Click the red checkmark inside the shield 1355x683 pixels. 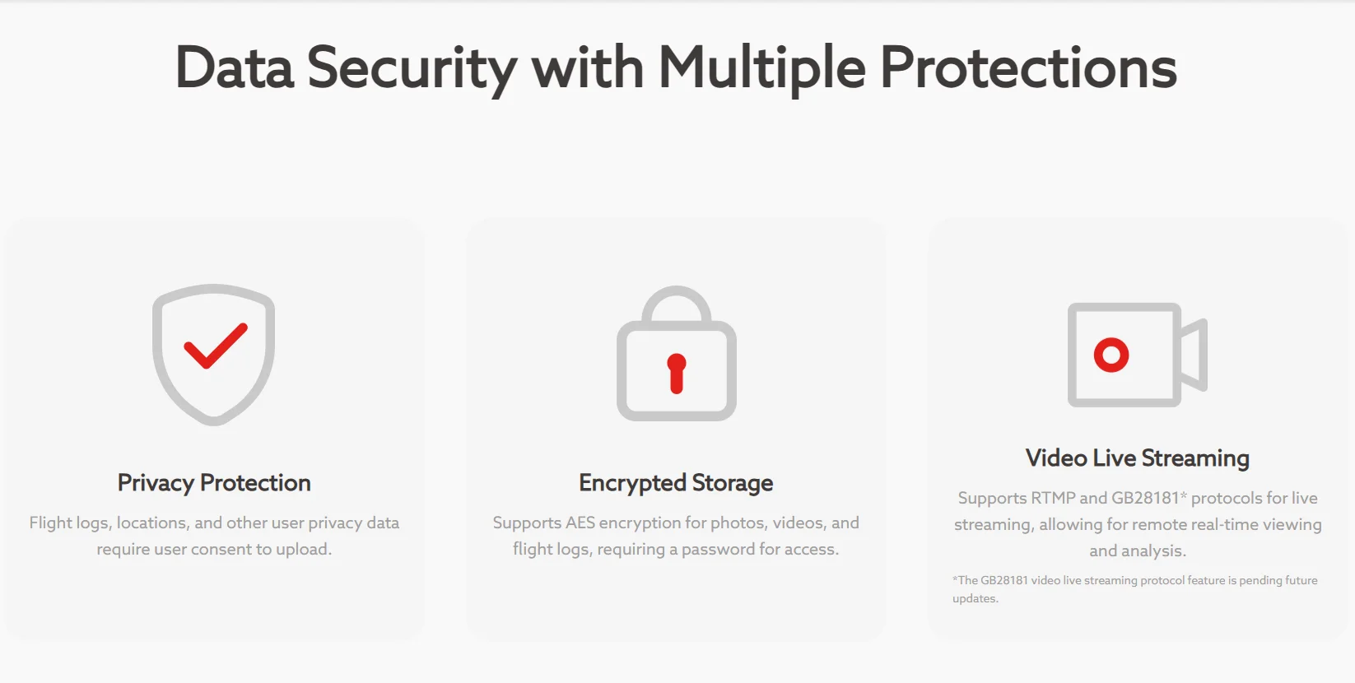pyautogui.click(x=216, y=346)
